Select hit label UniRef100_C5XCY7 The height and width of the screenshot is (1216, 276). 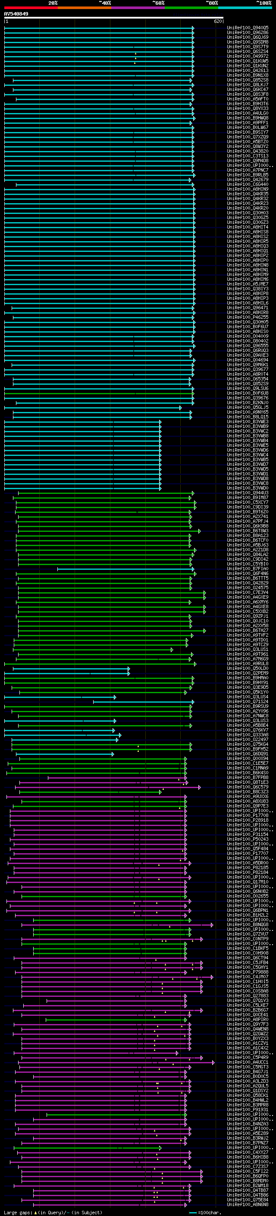point(248,502)
